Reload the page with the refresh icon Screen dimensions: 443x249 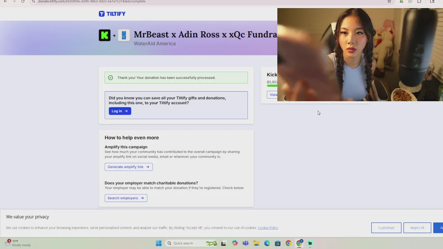23,1
